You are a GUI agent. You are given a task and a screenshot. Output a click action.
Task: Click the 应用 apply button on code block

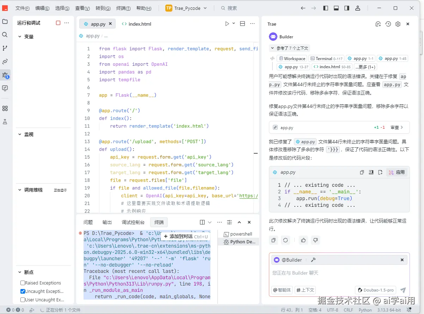coord(397,172)
